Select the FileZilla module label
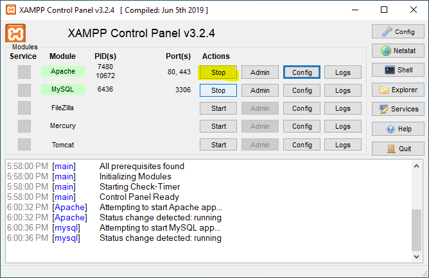 click(x=63, y=108)
